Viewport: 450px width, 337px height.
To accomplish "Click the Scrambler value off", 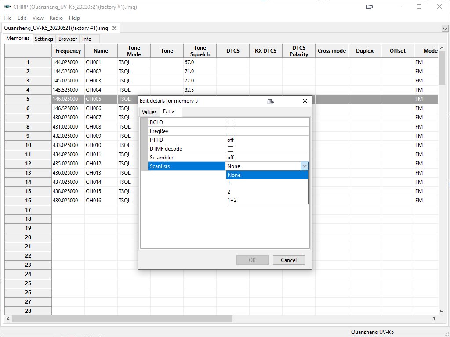I will tap(267, 158).
